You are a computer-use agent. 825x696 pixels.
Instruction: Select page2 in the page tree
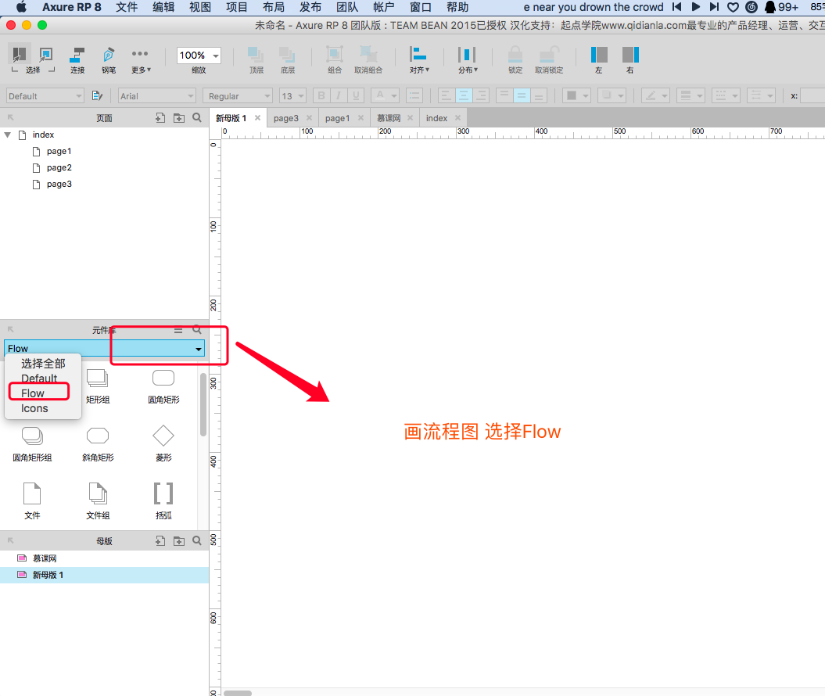pyautogui.click(x=59, y=167)
